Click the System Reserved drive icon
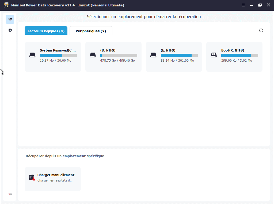This screenshot has height=205, width=274. (x=32, y=55)
